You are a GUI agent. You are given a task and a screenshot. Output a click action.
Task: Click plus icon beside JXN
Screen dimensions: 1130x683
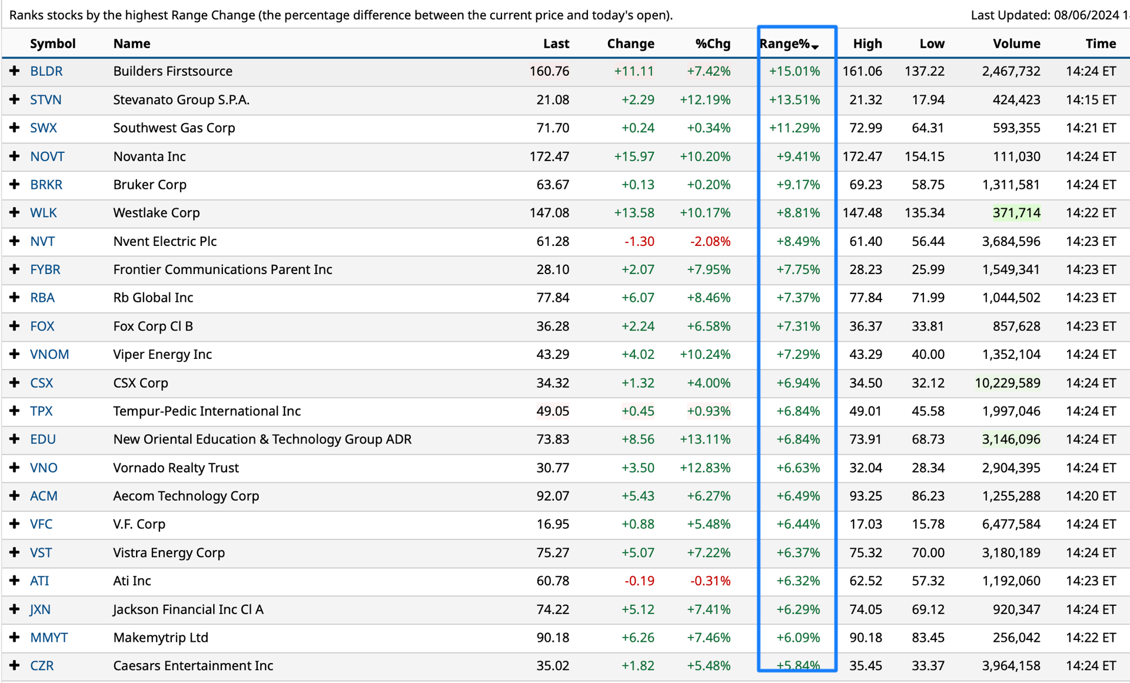15,609
